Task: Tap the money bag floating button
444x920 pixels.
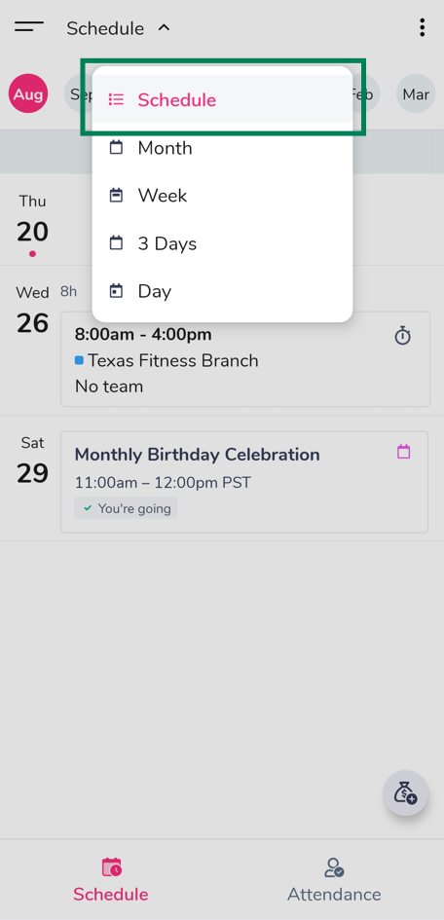Action: pyautogui.click(x=406, y=793)
